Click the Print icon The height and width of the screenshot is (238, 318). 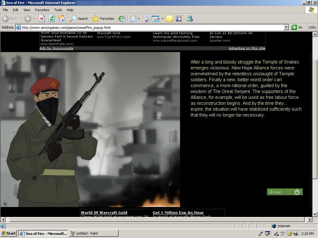[146, 19]
